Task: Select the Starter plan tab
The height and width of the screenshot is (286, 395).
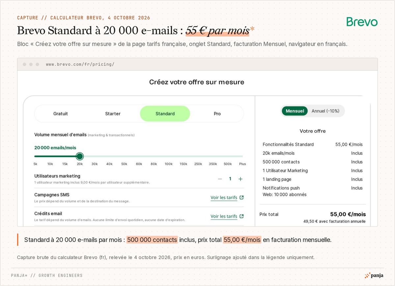Action: [113, 114]
